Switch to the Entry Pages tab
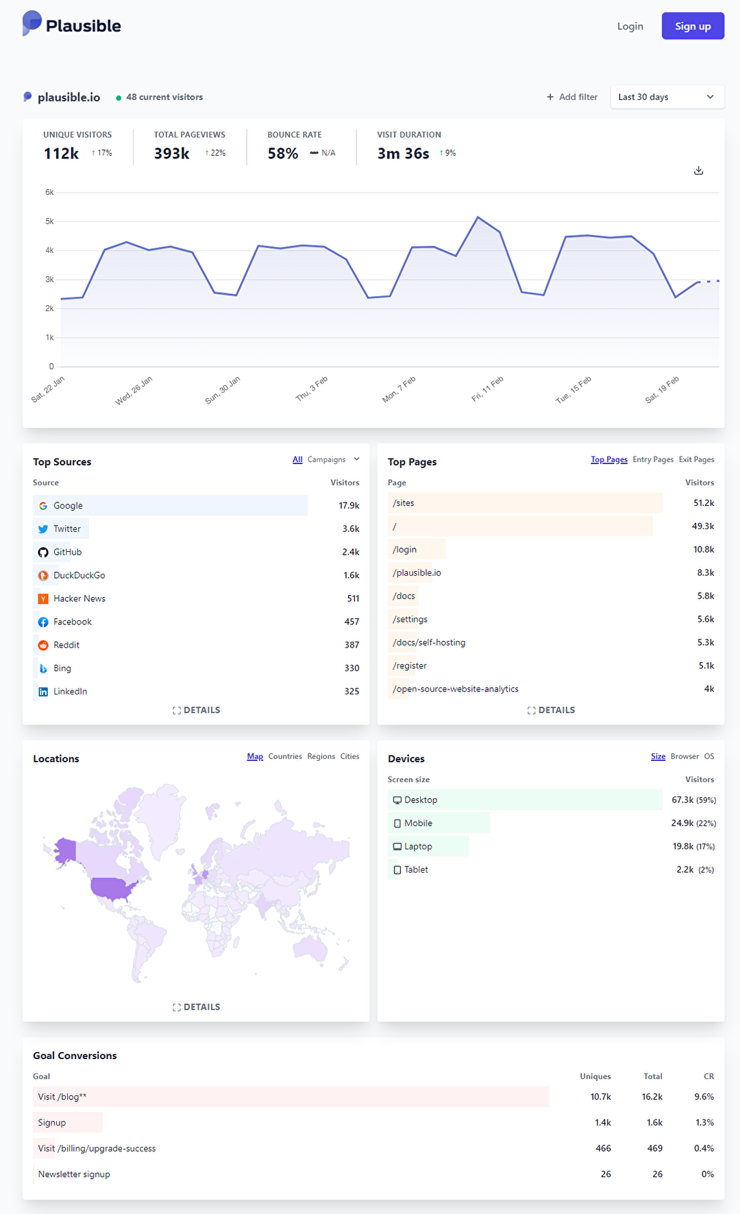This screenshot has width=740, height=1214. pyautogui.click(x=653, y=460)
